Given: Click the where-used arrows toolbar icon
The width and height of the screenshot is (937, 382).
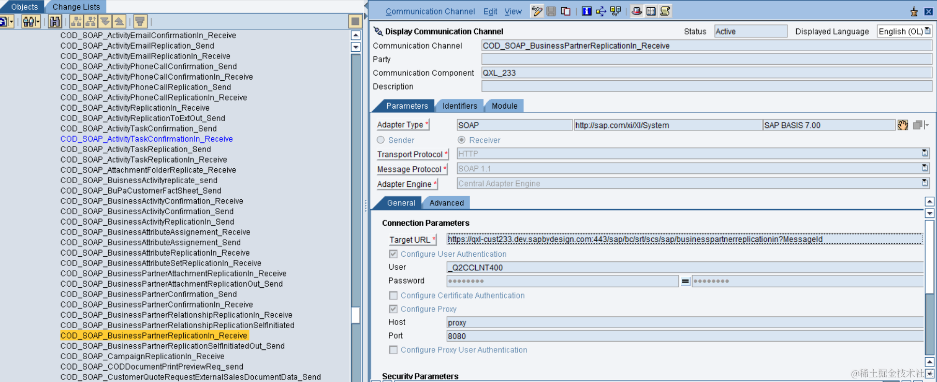Looking at the screenshot, I should 601,11.
